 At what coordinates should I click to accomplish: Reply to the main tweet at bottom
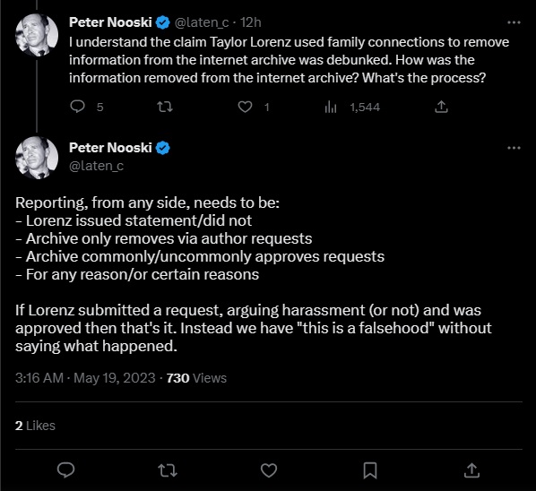click(65, 469)
